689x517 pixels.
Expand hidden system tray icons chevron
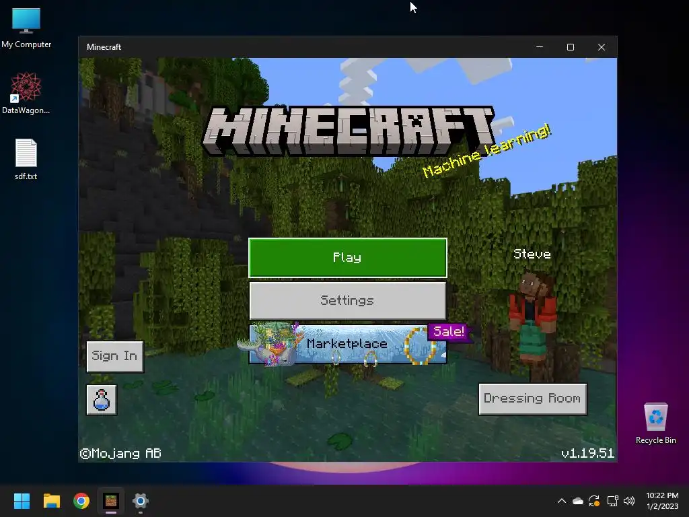562,501
